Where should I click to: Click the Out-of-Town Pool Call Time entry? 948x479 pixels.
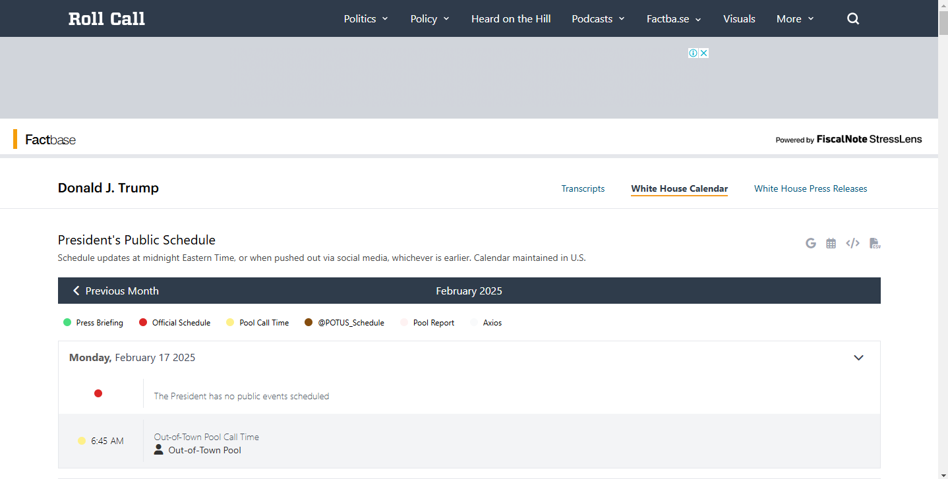coord(206,437)
